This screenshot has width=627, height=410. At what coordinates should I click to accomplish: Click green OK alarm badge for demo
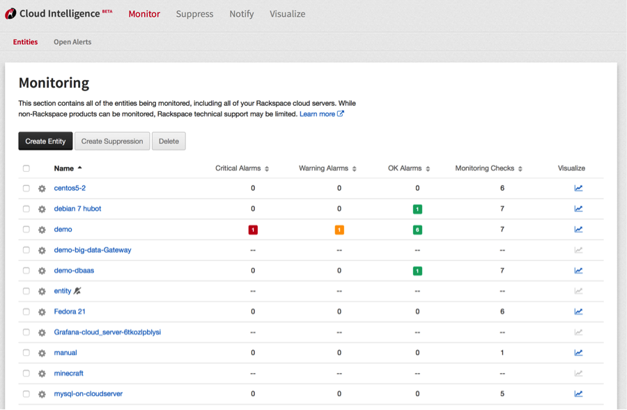[417, 230]
